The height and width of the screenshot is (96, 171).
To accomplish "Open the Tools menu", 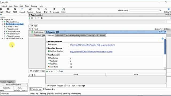I will (27, 6).
